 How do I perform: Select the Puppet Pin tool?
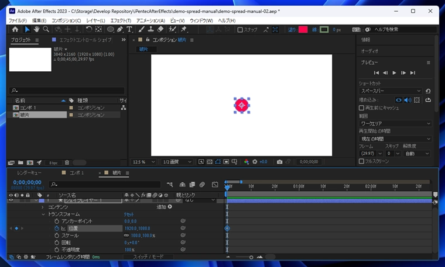point(184,29)
